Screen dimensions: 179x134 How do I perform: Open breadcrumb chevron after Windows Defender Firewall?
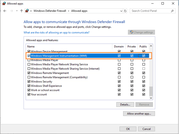point(69,11)
